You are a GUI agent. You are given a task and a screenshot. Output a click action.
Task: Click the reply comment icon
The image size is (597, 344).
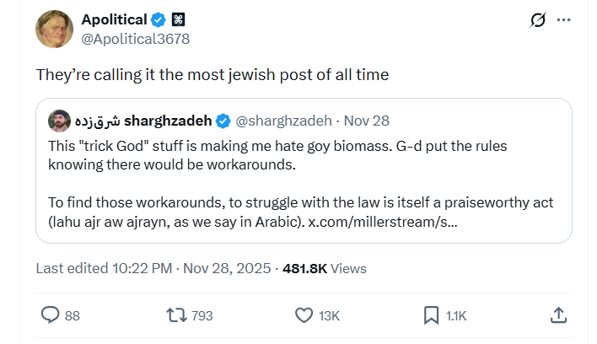click(51, 315)
